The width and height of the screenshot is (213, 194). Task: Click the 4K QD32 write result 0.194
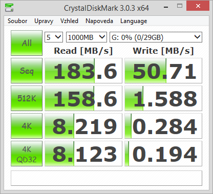pos(163,154)
